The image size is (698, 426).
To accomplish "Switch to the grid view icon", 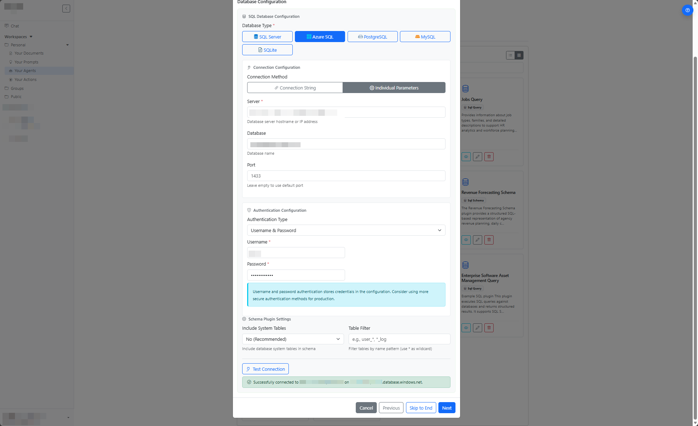I will [519, 55].
